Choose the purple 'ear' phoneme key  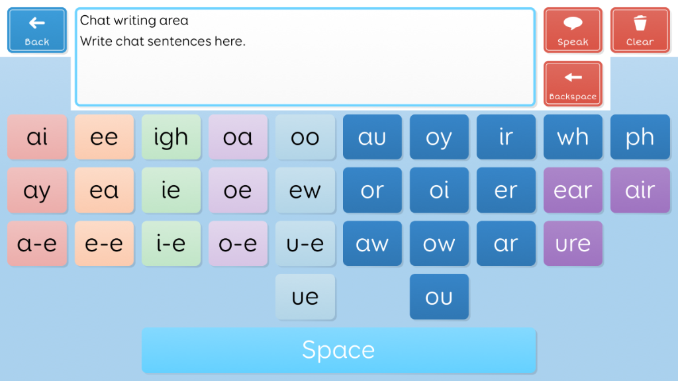[x=573, y=190]
